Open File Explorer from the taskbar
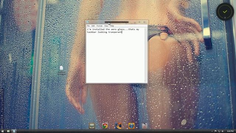 tap(8, 131)
